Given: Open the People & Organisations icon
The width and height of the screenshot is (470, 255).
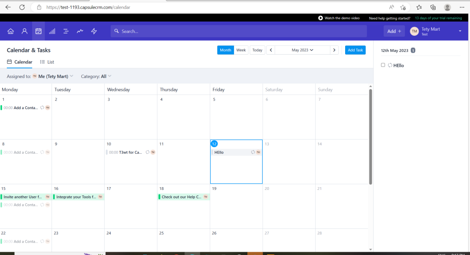Looking at the screenshot, I should pos(25,31).
